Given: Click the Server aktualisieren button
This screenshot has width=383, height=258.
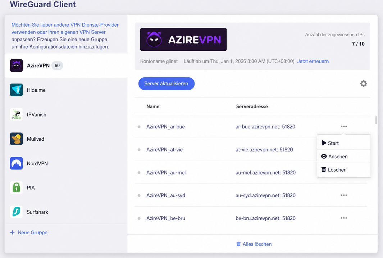Looking at the screenshot, I should [x=167, y=83].
